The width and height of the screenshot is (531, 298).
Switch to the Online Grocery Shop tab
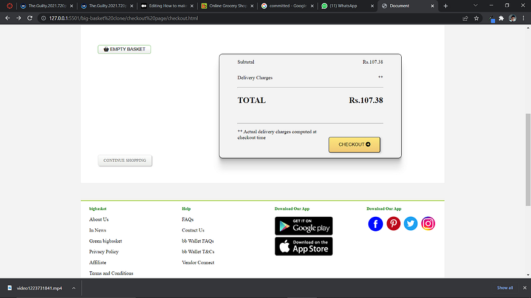click(x=228, y=5)
